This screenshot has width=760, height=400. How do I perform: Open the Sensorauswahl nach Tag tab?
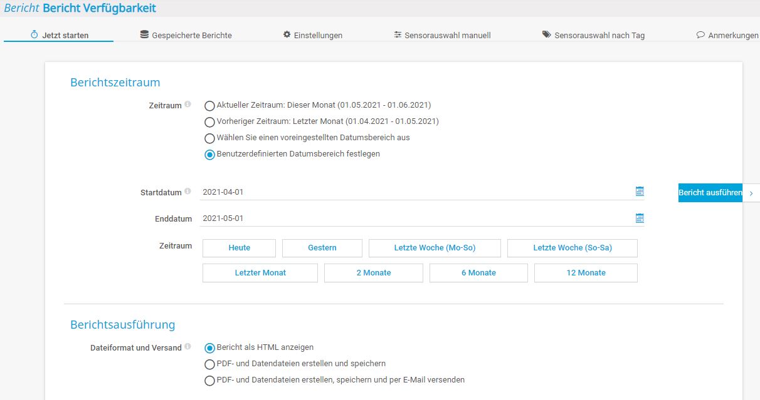tap(593, 35)
